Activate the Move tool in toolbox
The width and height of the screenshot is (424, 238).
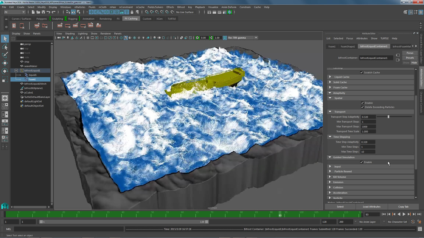coord(5,63)
